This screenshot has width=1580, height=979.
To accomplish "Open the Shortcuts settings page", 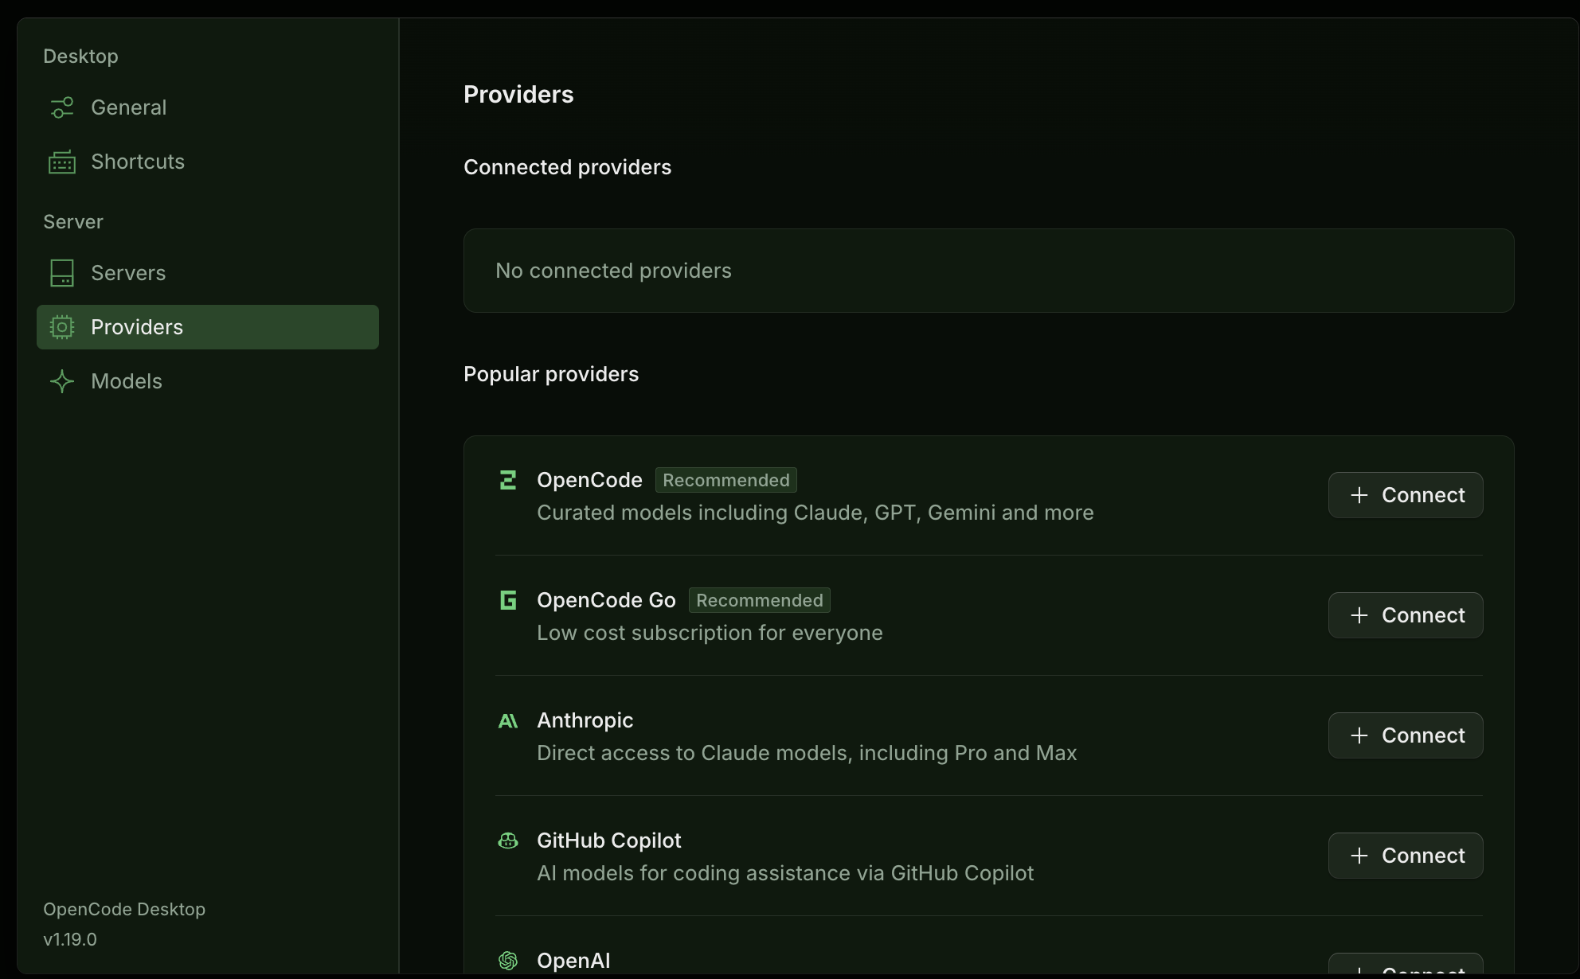I will click(208, 162).
